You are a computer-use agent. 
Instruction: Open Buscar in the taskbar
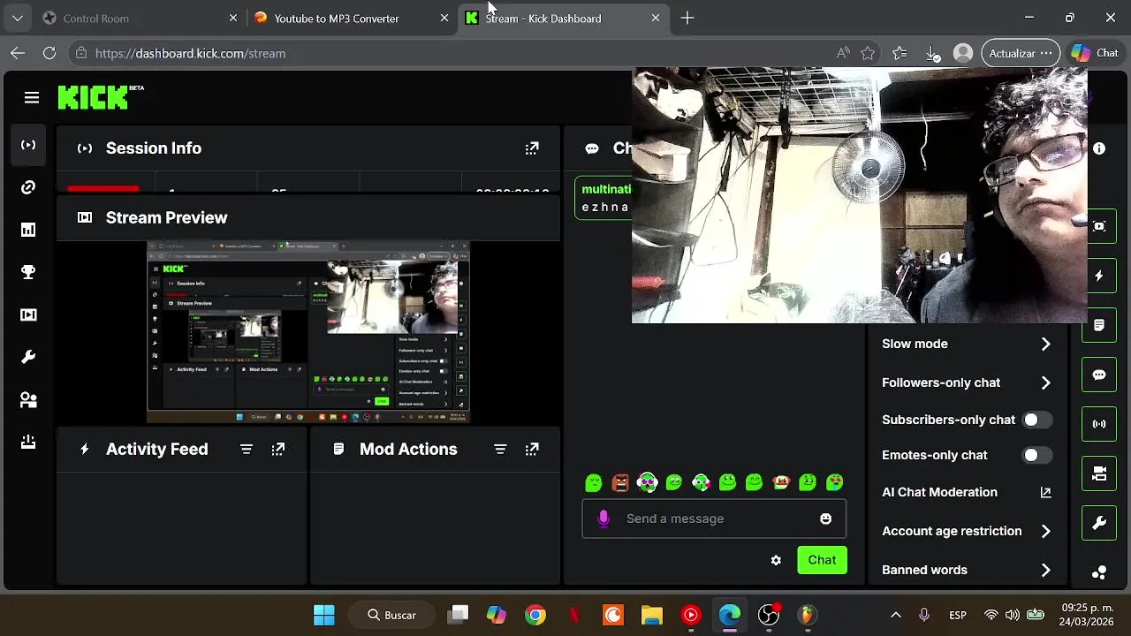[392, 615]
